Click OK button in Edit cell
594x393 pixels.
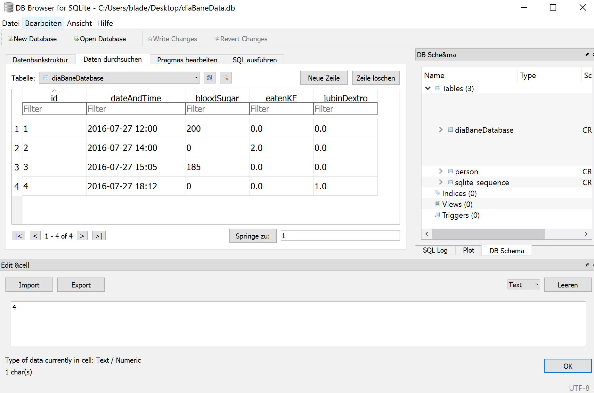point(568,366)
